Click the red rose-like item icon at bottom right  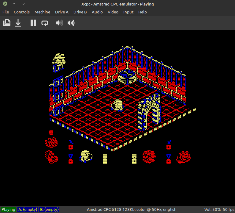pyautogui.click(x=184, y=157)
